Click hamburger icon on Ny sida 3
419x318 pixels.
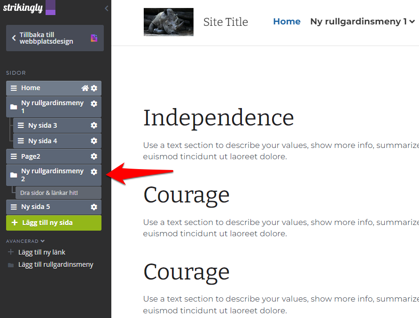(x=21, y=125)
